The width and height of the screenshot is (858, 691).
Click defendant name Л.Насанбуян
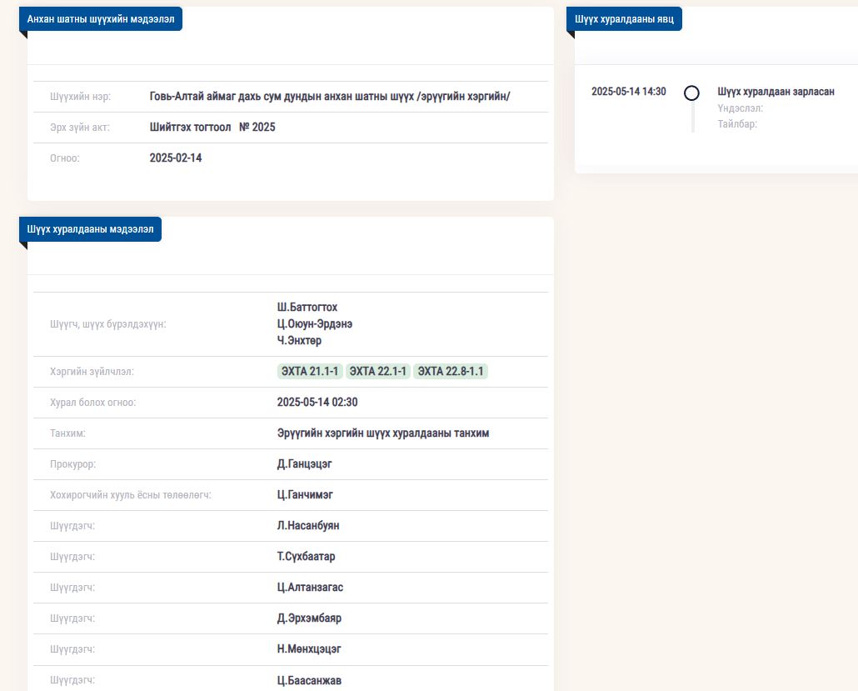point(308,526)
